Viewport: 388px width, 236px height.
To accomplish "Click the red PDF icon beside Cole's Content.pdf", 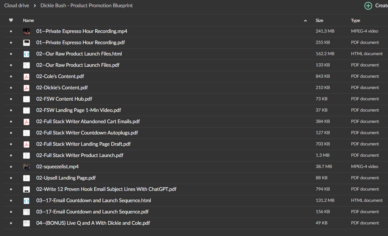I will pyautogui.click(x=27, y=76).
